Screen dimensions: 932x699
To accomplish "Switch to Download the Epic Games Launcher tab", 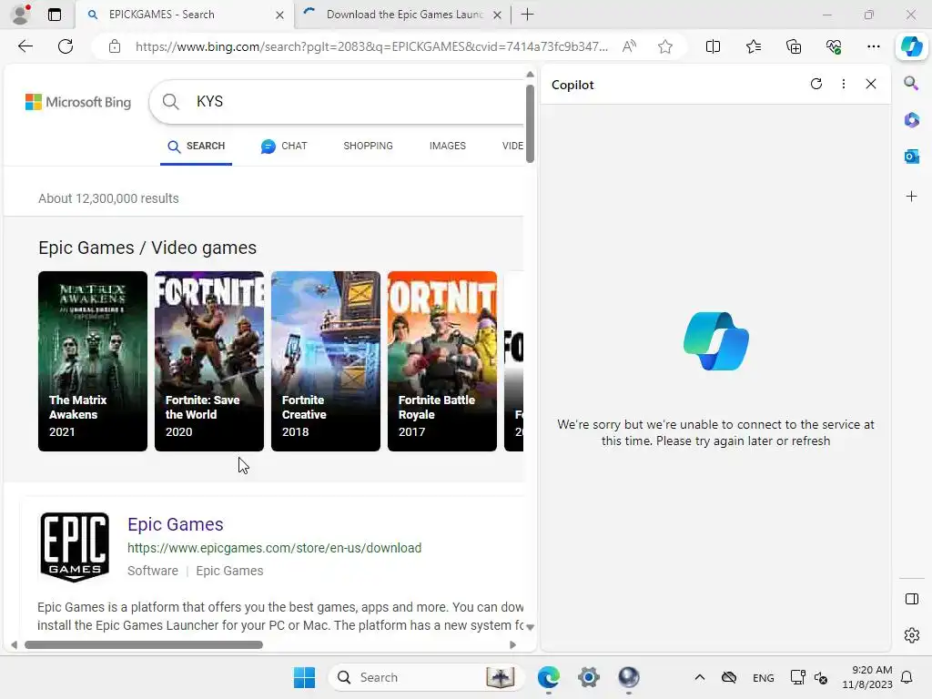I will (401, 15).
